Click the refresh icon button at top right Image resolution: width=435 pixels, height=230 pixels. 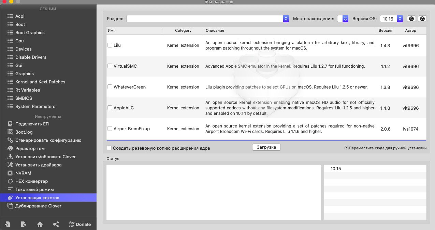click(422, 19)
